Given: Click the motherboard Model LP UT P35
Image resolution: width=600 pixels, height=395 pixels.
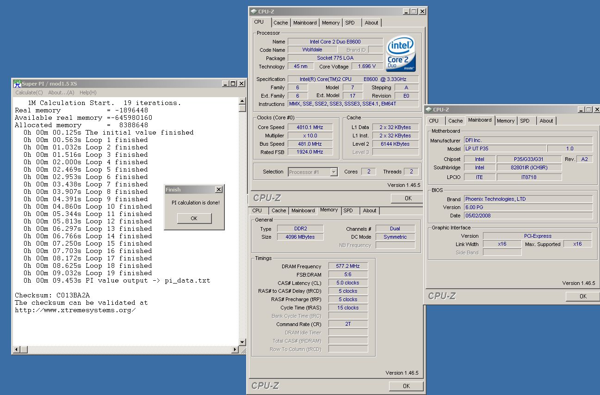Looking at the screenshot, I should (x=505, y=148).
